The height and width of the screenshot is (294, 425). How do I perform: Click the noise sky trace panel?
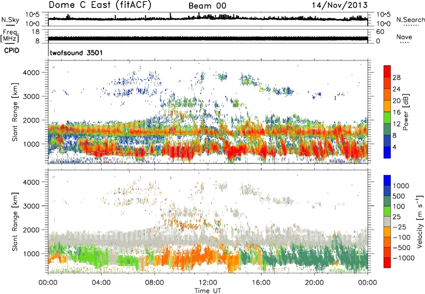pyautogui.click(x=208, y=19)
